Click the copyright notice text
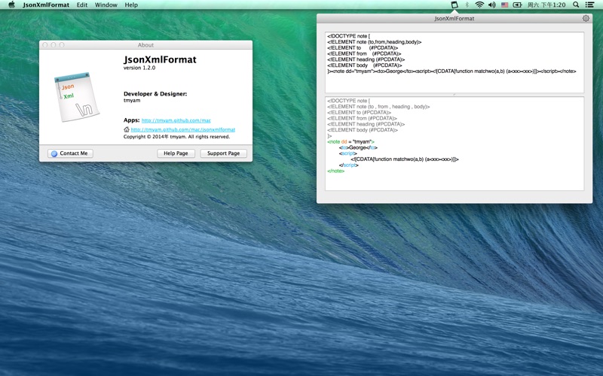This screenshot has width=603, height=376. (x=176, y=137)
